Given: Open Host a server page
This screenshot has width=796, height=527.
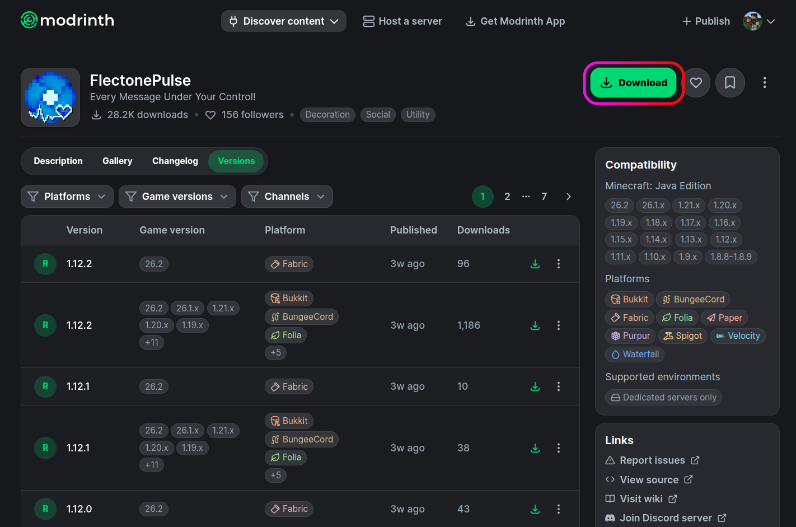Looking at the screenshot, I should coord(402,21).
